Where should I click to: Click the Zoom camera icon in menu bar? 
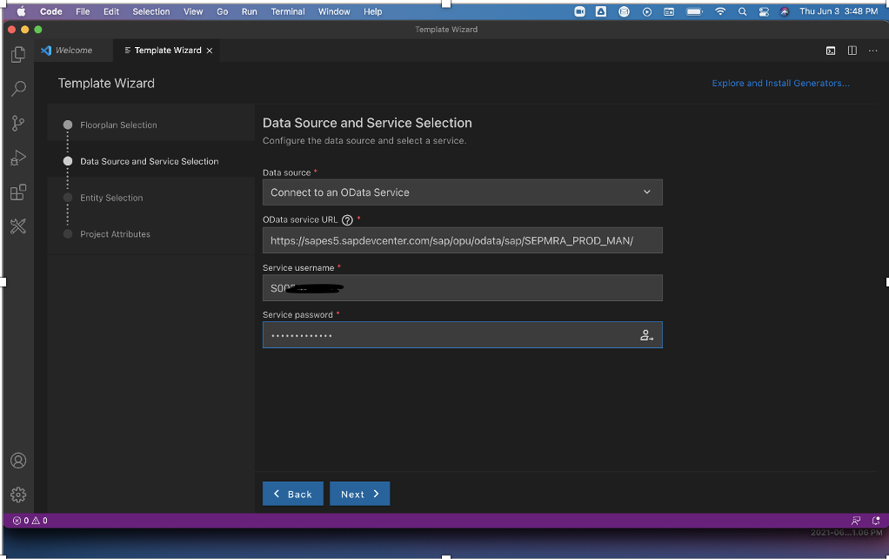pyautogui.click(x=579, y=11)
